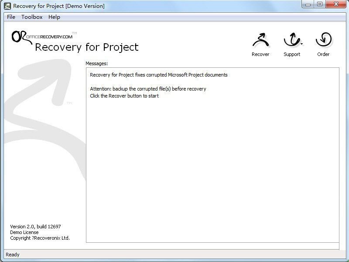Click the 'Recovery for Project' heading
349x262 pixels.
click(x=87, y=47)
